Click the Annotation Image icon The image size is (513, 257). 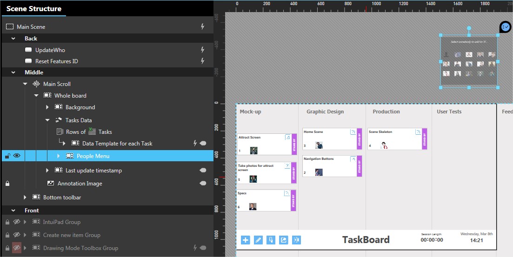coord(51,183)
